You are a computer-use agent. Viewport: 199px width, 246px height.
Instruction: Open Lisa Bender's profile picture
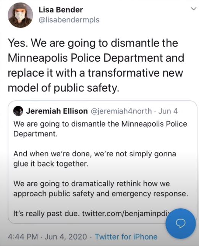(20, 15)
